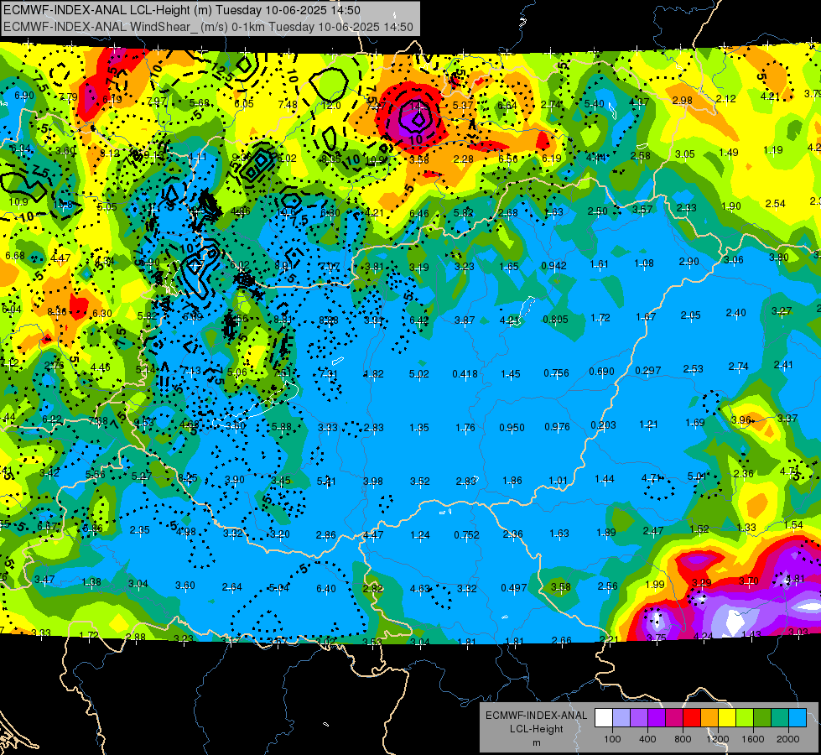Image resolution: width=821 pixels, height=755 pixels.
Task: Click the wind shear value '0.942'
Action: click(553, 266)
